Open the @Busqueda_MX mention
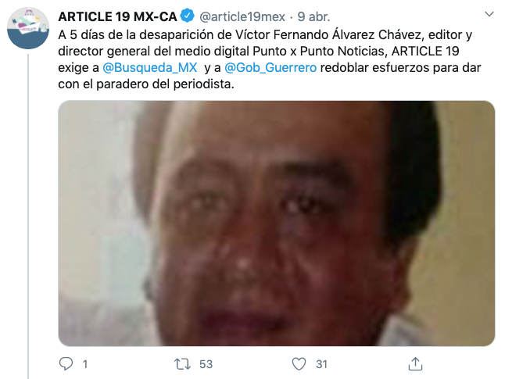Viewport: 505px width, 379px height. [150, 68]
